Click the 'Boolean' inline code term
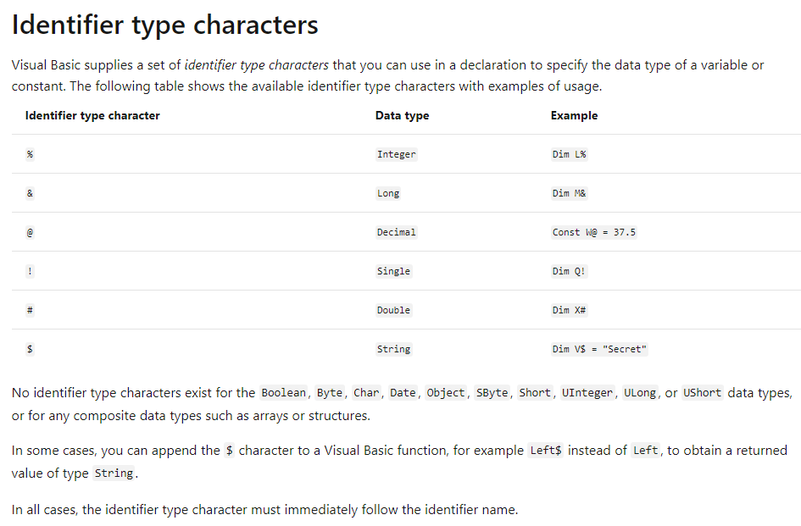The image size is (801, 526). [x=283, y=393]
